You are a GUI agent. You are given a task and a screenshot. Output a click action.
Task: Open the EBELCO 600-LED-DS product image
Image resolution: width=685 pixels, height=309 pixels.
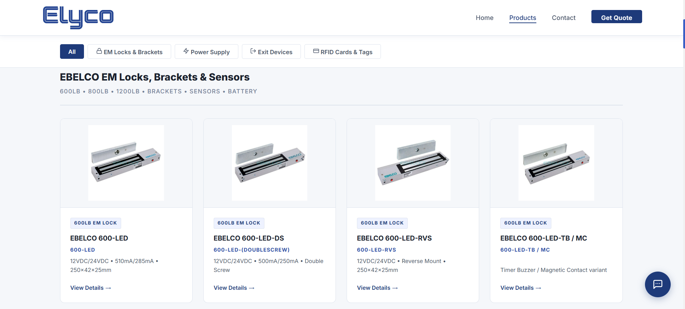coord(269,163)
